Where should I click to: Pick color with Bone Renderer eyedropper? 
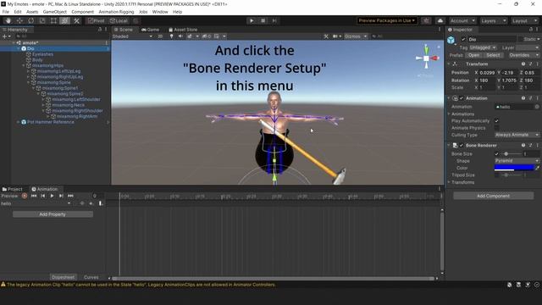538,168
